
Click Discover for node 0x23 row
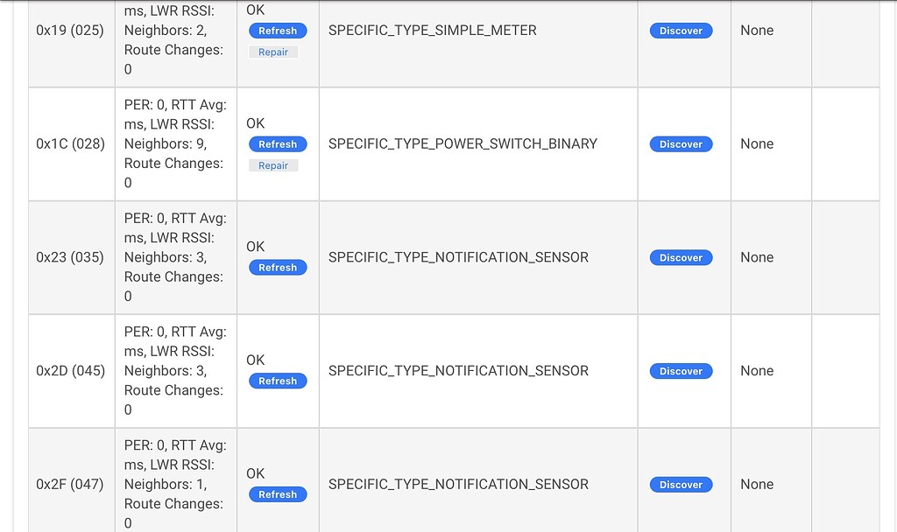[x=681, y=258]
